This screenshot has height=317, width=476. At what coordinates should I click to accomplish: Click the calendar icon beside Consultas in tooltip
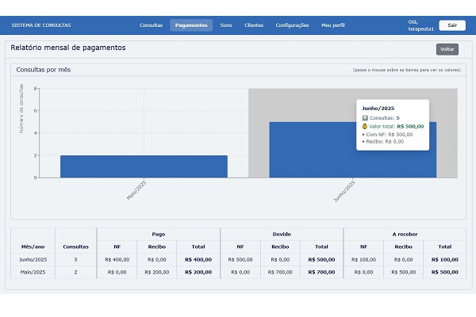click(365, 117)
